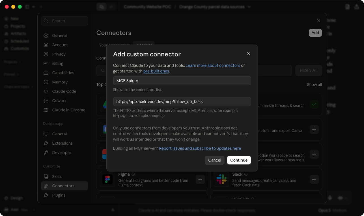Open the Filter: All dropdown

pyautogui.click(x=309, y=70)
